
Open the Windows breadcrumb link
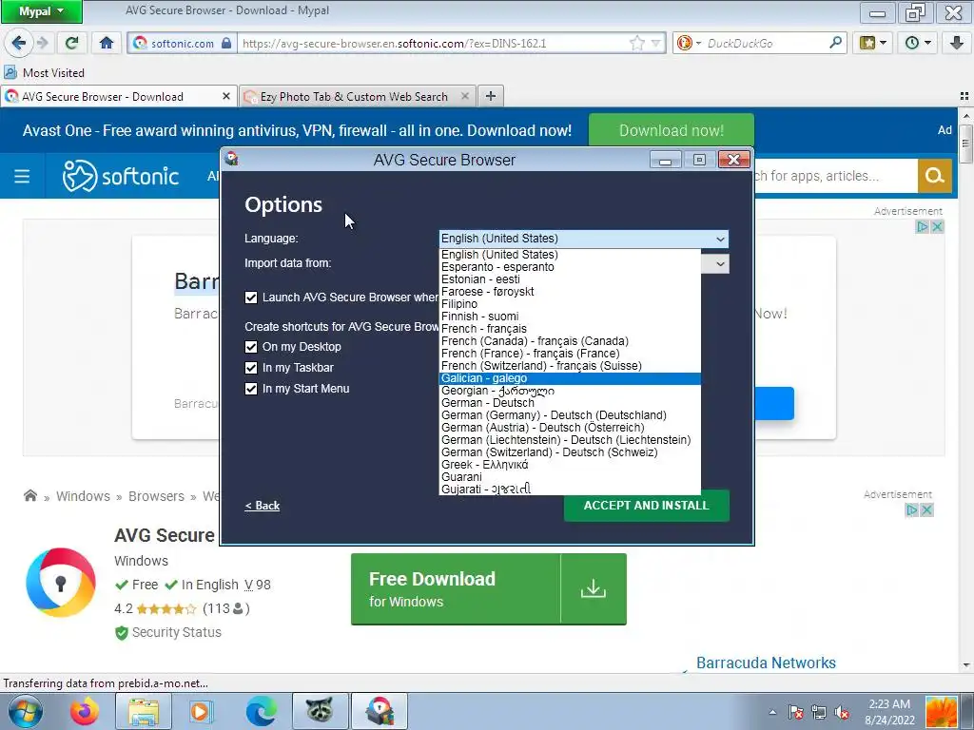point(84,496)
